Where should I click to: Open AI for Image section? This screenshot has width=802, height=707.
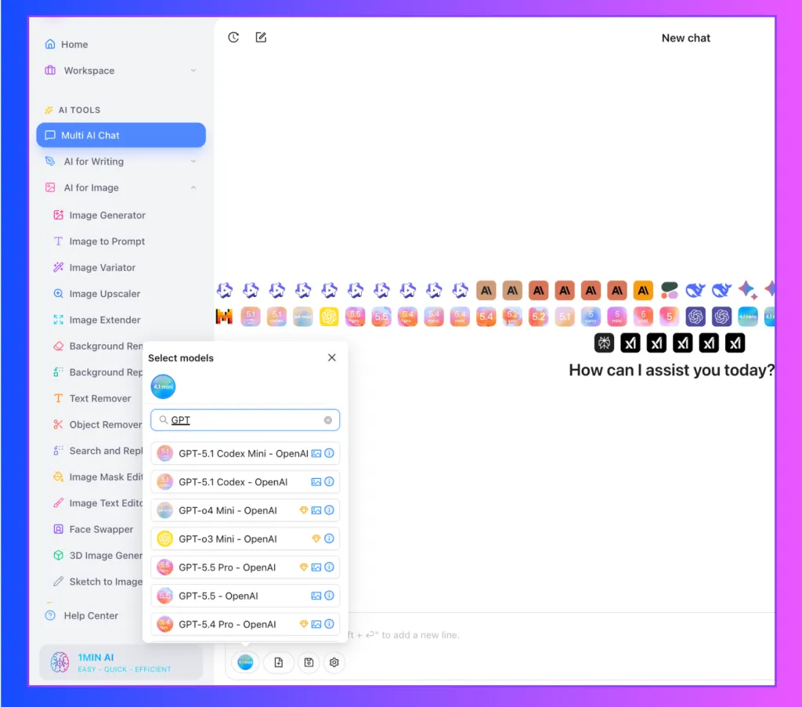point(121,187)
